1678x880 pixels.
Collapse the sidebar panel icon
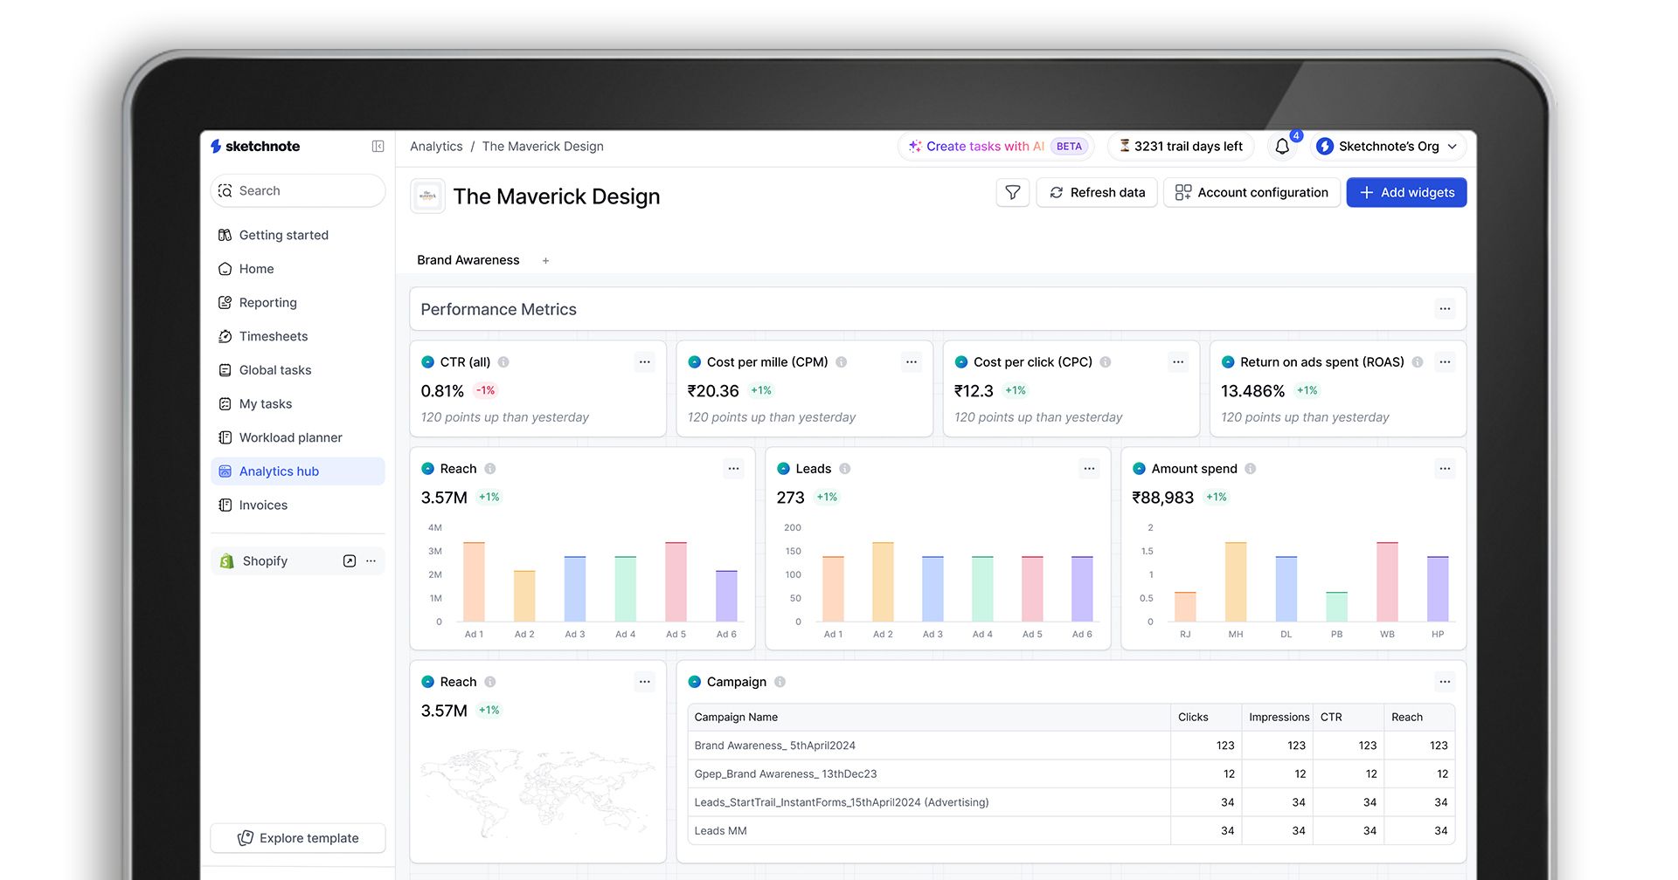point(378,147)
